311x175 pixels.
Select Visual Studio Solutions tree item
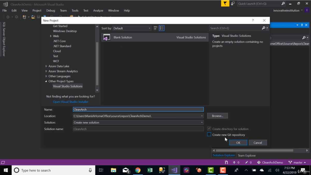coord(68,86)
